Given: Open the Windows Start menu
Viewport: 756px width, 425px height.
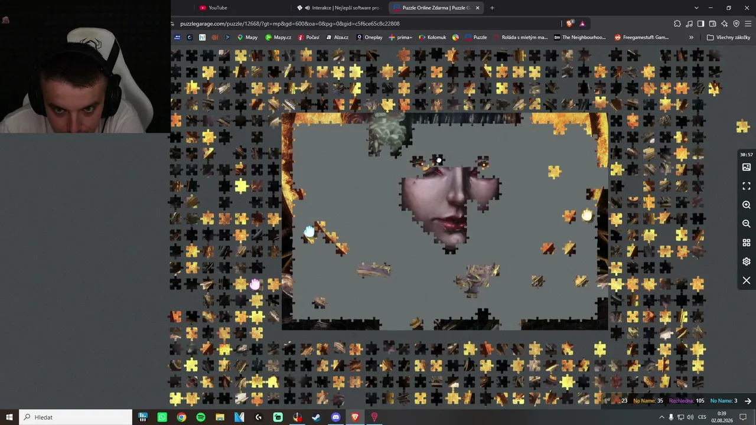Looking at the screenshot, I should pyautogui.click(x=9, y=417).
